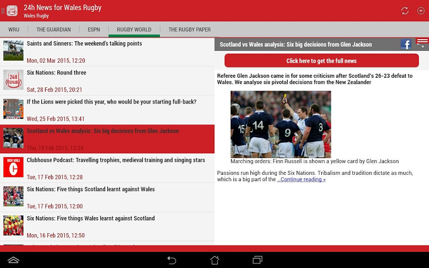Tap date Mon, 16 Feb 2015, 12:50
This screenshot has height=268, width=429.
tap(56, 235)
